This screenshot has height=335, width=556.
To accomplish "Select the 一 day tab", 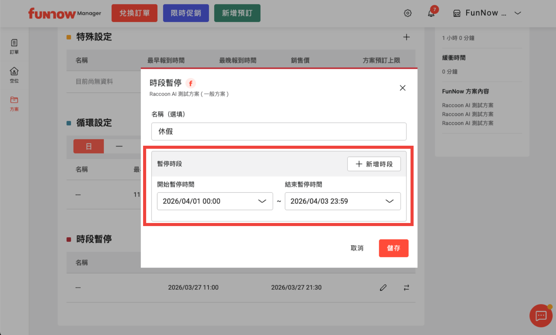I will pyautogui.click(x=119, y=146).
